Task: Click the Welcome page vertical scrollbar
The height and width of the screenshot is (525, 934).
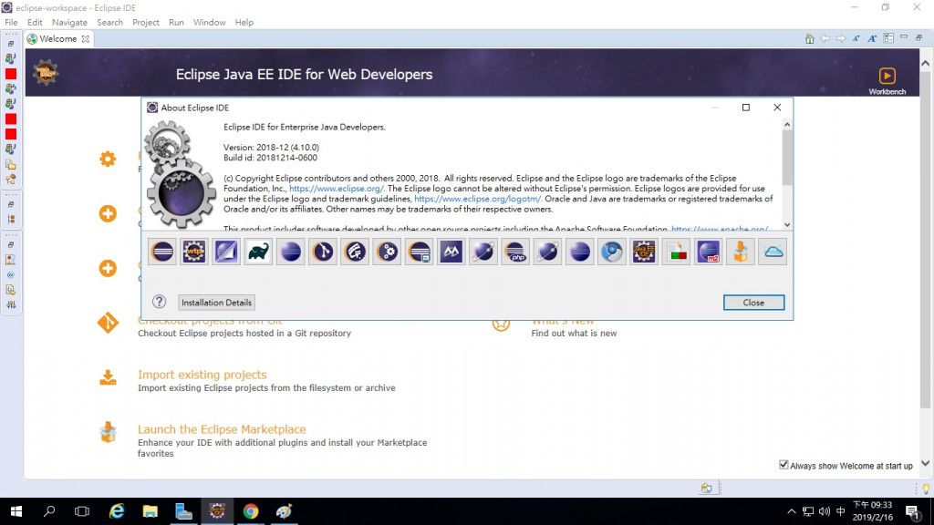Action: tap(925, 238)
